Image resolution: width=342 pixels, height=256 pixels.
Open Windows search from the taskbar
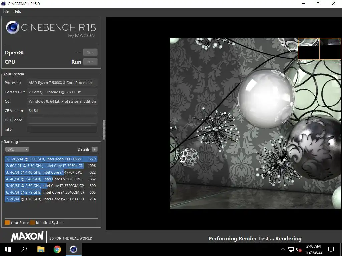point(24,249)
